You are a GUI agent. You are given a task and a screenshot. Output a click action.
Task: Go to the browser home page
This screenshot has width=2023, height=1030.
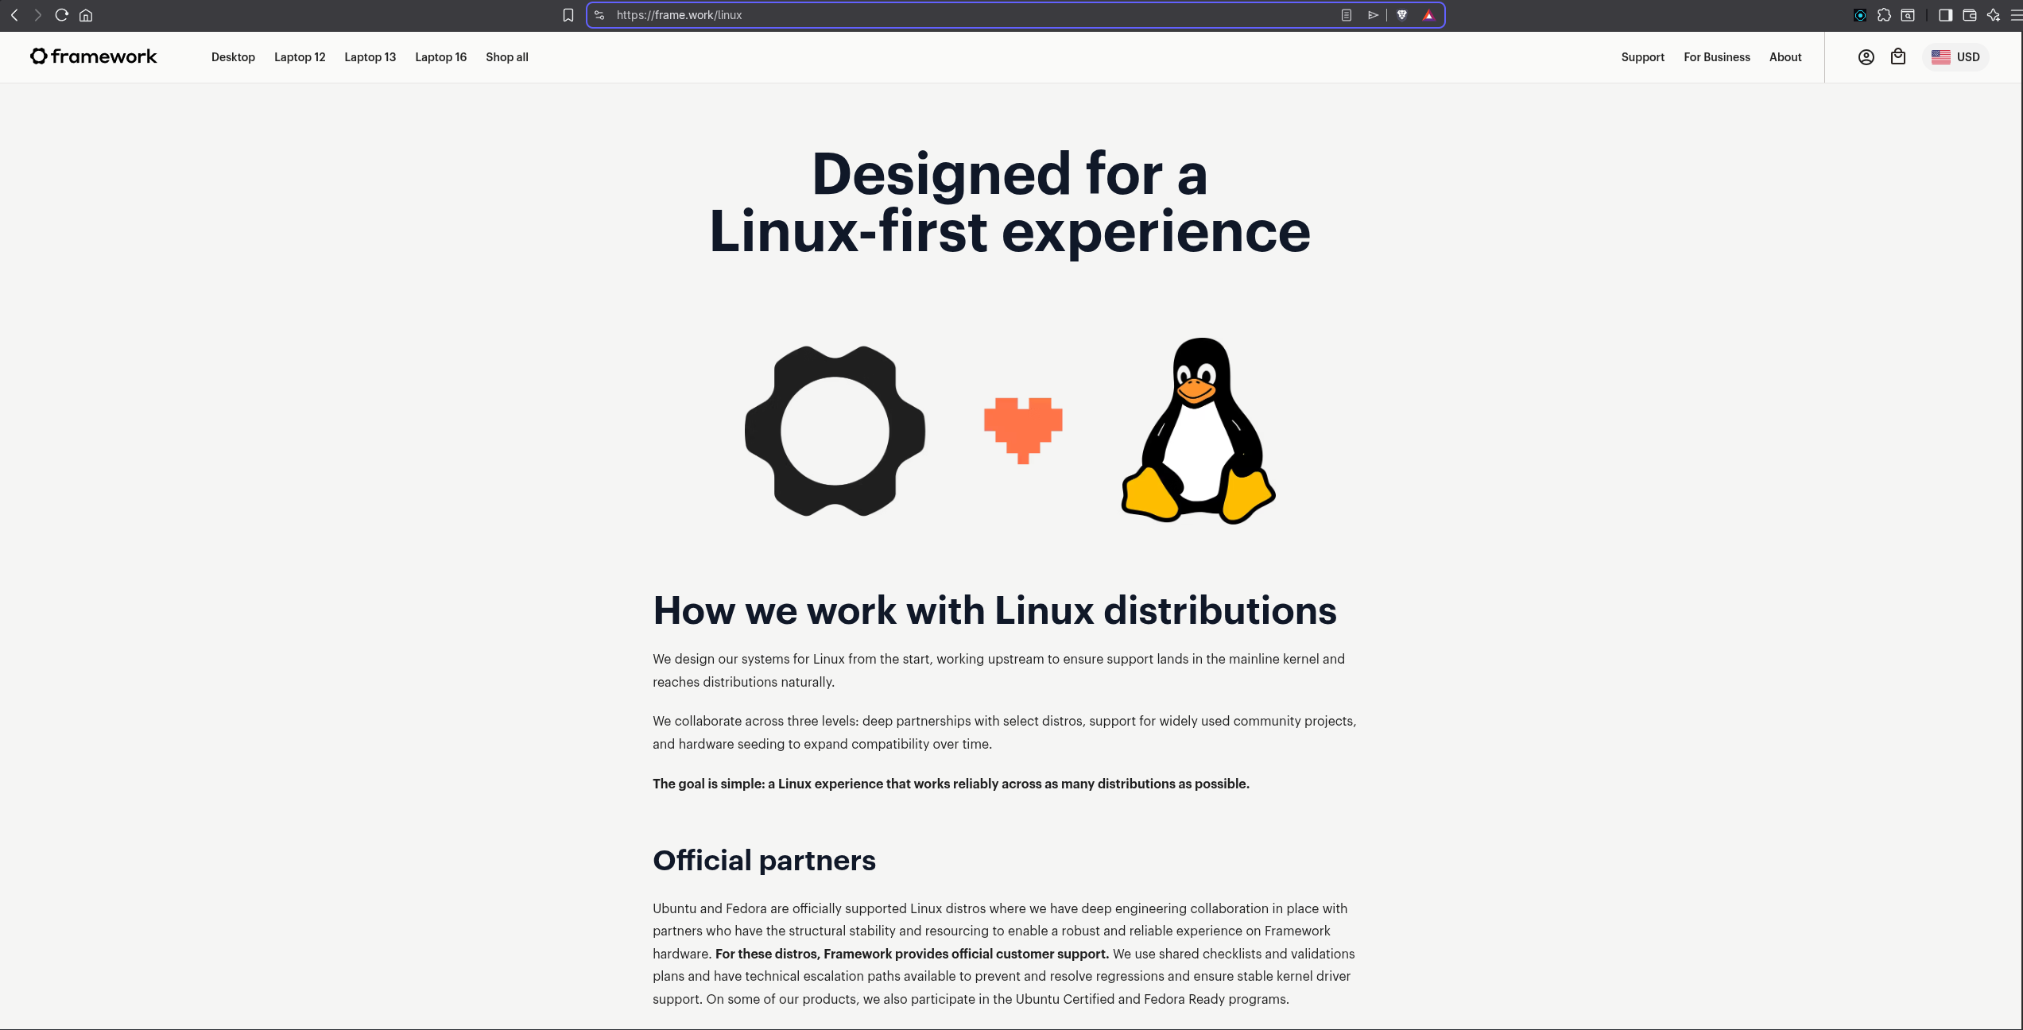(x=86, y=15)
